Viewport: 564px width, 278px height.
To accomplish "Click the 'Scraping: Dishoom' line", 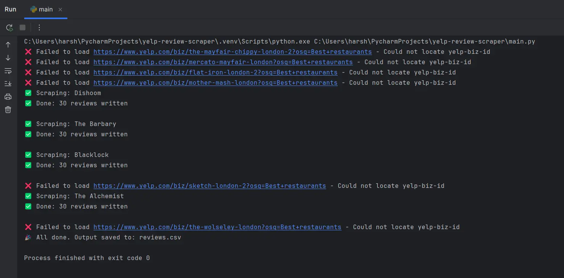I will click(68, 93).
